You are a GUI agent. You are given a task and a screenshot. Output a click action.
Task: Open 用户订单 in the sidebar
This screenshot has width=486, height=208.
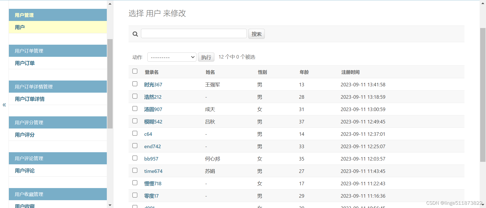click(25, 63)
